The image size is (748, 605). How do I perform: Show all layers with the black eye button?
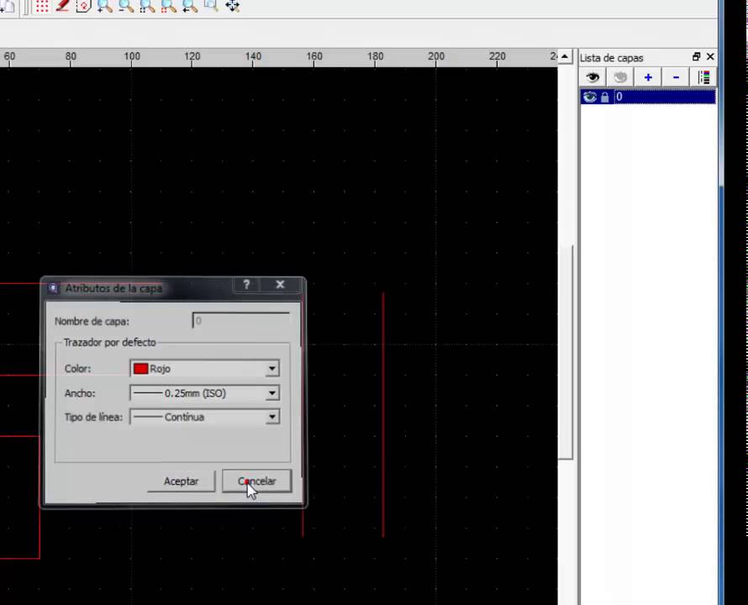[x=593, y=77]
